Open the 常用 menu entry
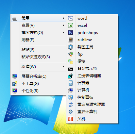135x134 pixels. tap(39, 18)
